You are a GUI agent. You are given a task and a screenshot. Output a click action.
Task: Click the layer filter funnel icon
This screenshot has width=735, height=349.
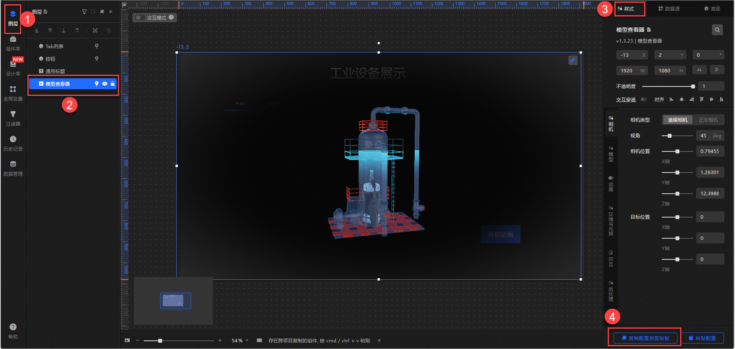click(84, 12)
